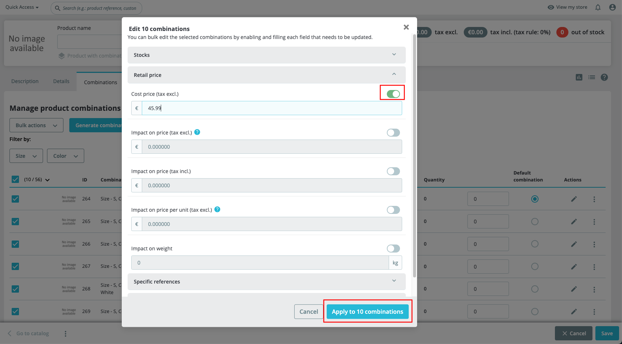Expand the Stocks section

click(x=267, y=55)
